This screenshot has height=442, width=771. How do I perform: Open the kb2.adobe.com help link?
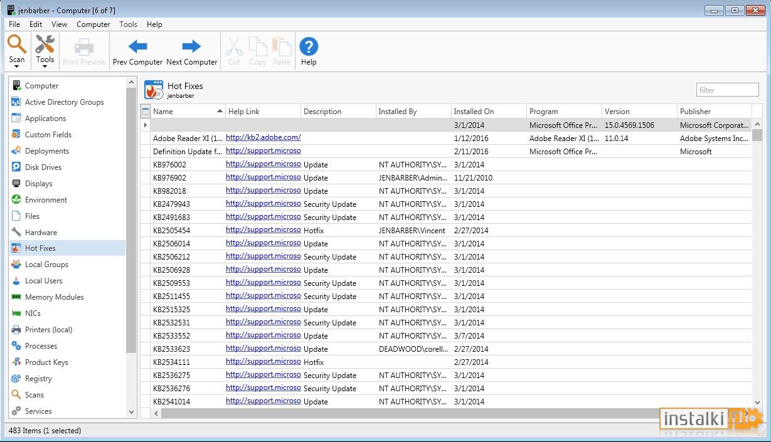tap(263, 137)
